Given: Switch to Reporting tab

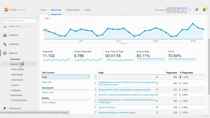Looking at the screenshot, I should 56,10.
